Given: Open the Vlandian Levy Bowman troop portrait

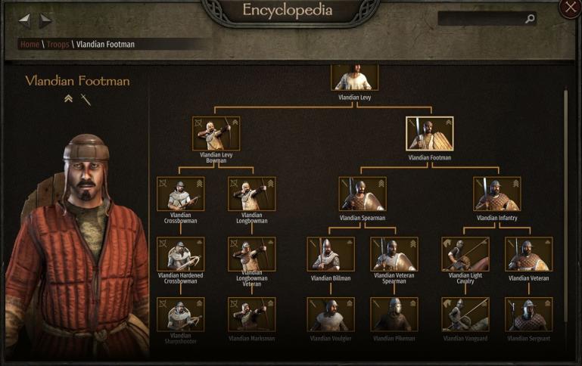Looking at the screenshot, I should pos(216,134).
